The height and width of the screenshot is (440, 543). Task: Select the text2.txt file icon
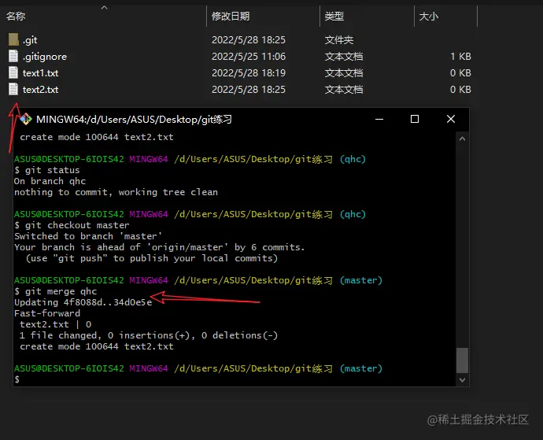pos(13,90)
